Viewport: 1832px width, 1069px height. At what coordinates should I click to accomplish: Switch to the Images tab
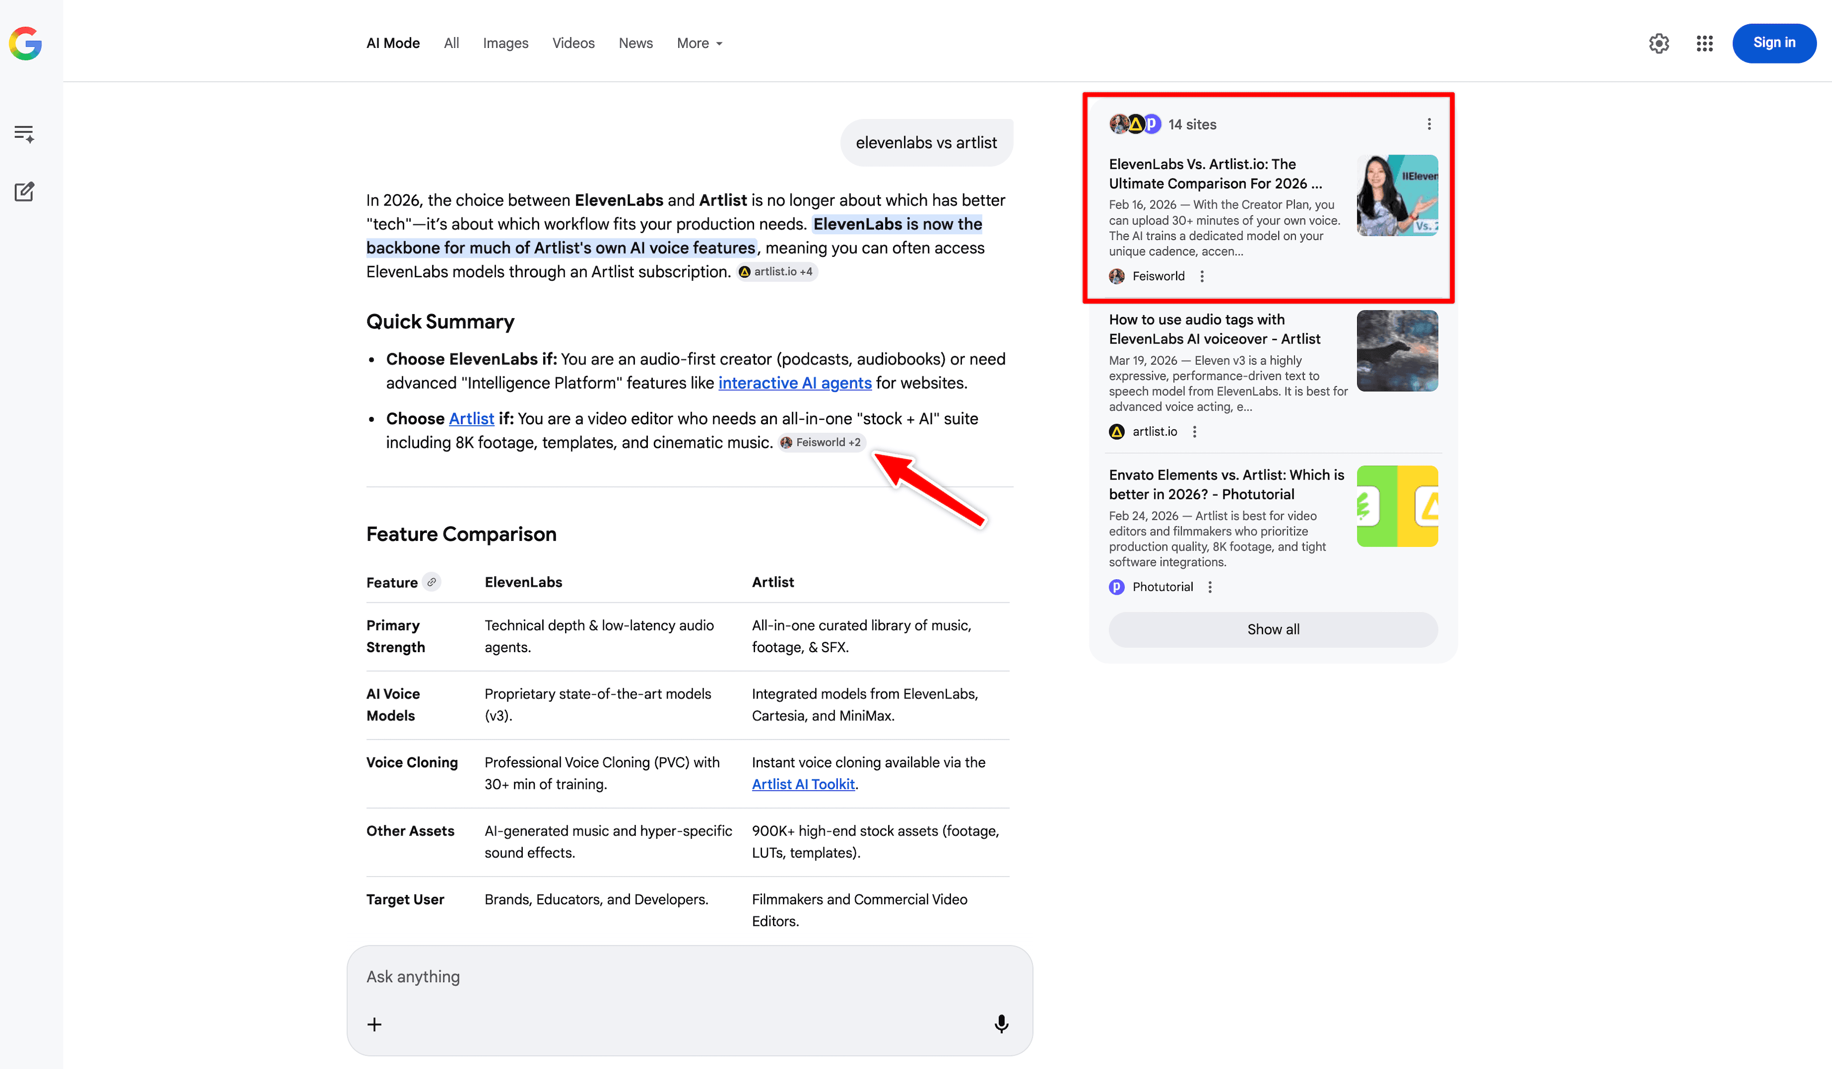(505, 43)
